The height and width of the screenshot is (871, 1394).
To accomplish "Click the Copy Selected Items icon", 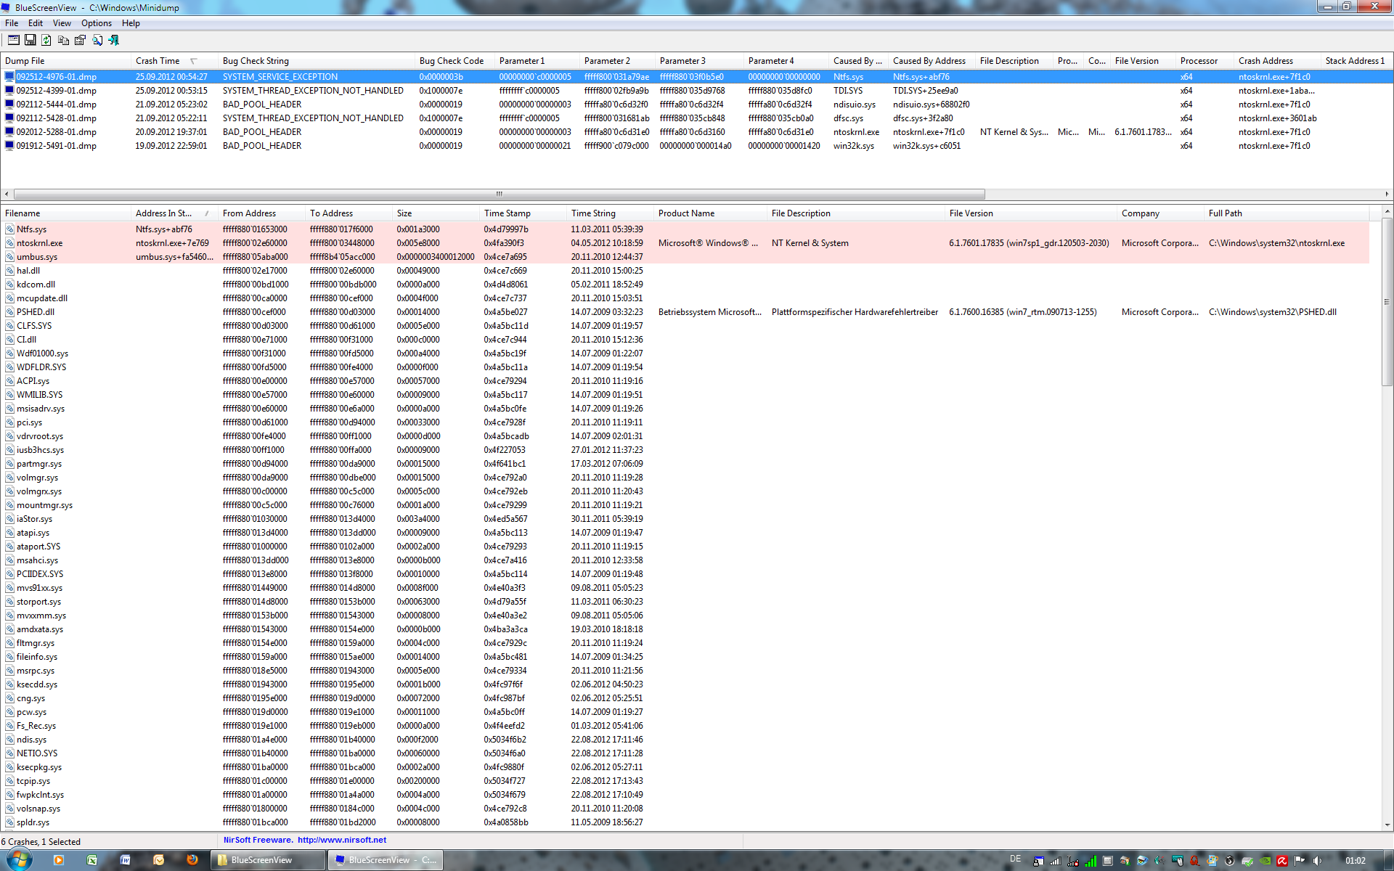I will tap(63, 40).
